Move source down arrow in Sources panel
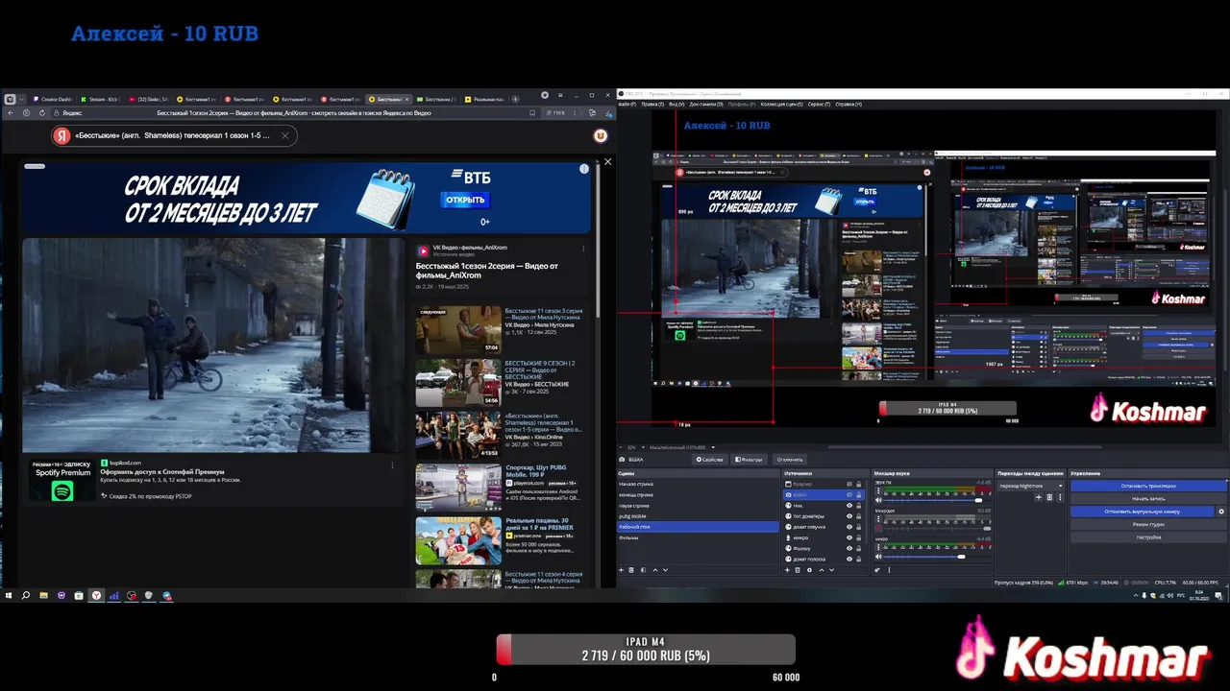 click(832, 570)
